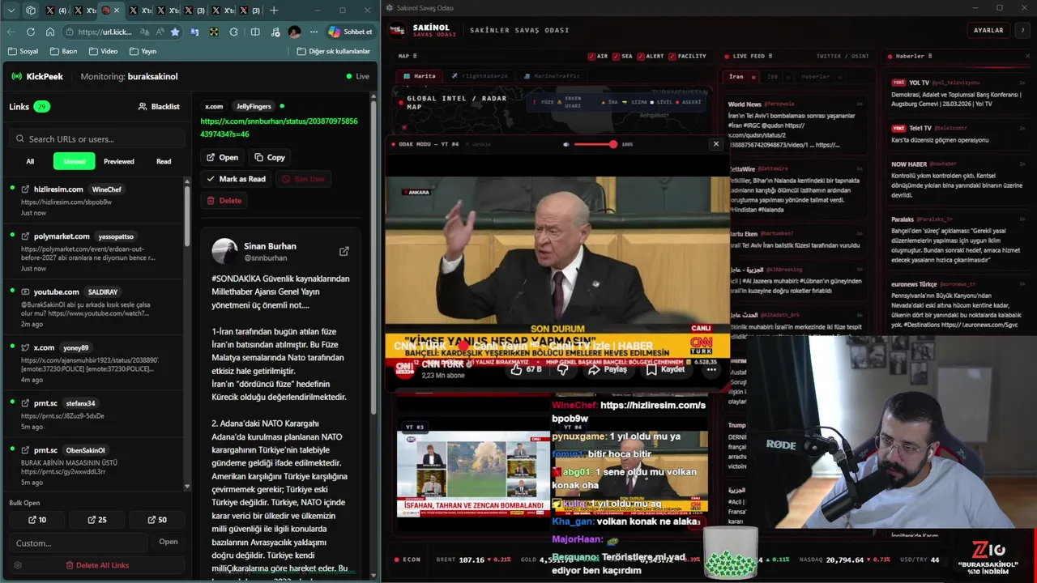The image size is (1037, 583).
Task: Click the browser refresh icon
Action: [x=30, y=32]
